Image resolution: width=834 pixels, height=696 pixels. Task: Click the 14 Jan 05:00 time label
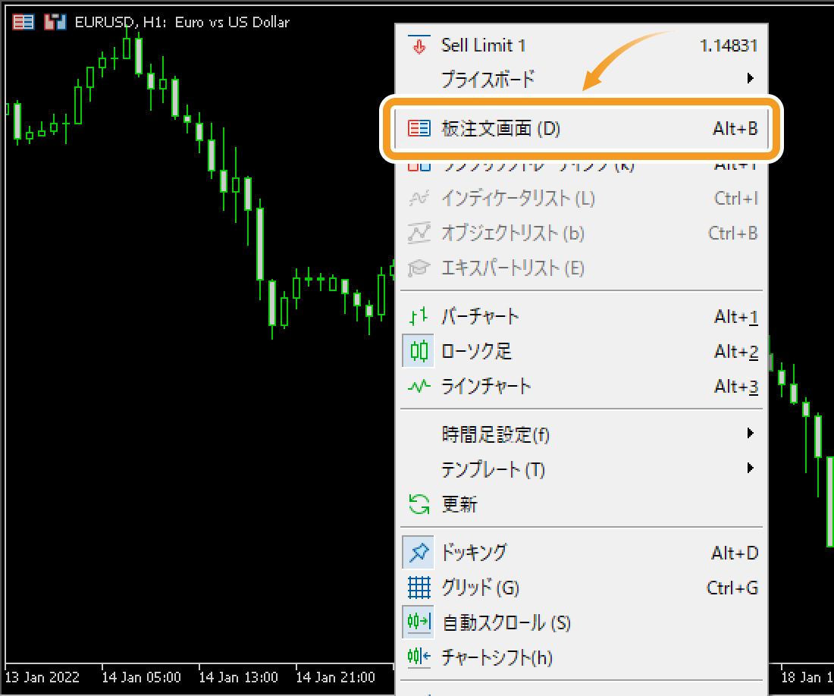point(141,677)
